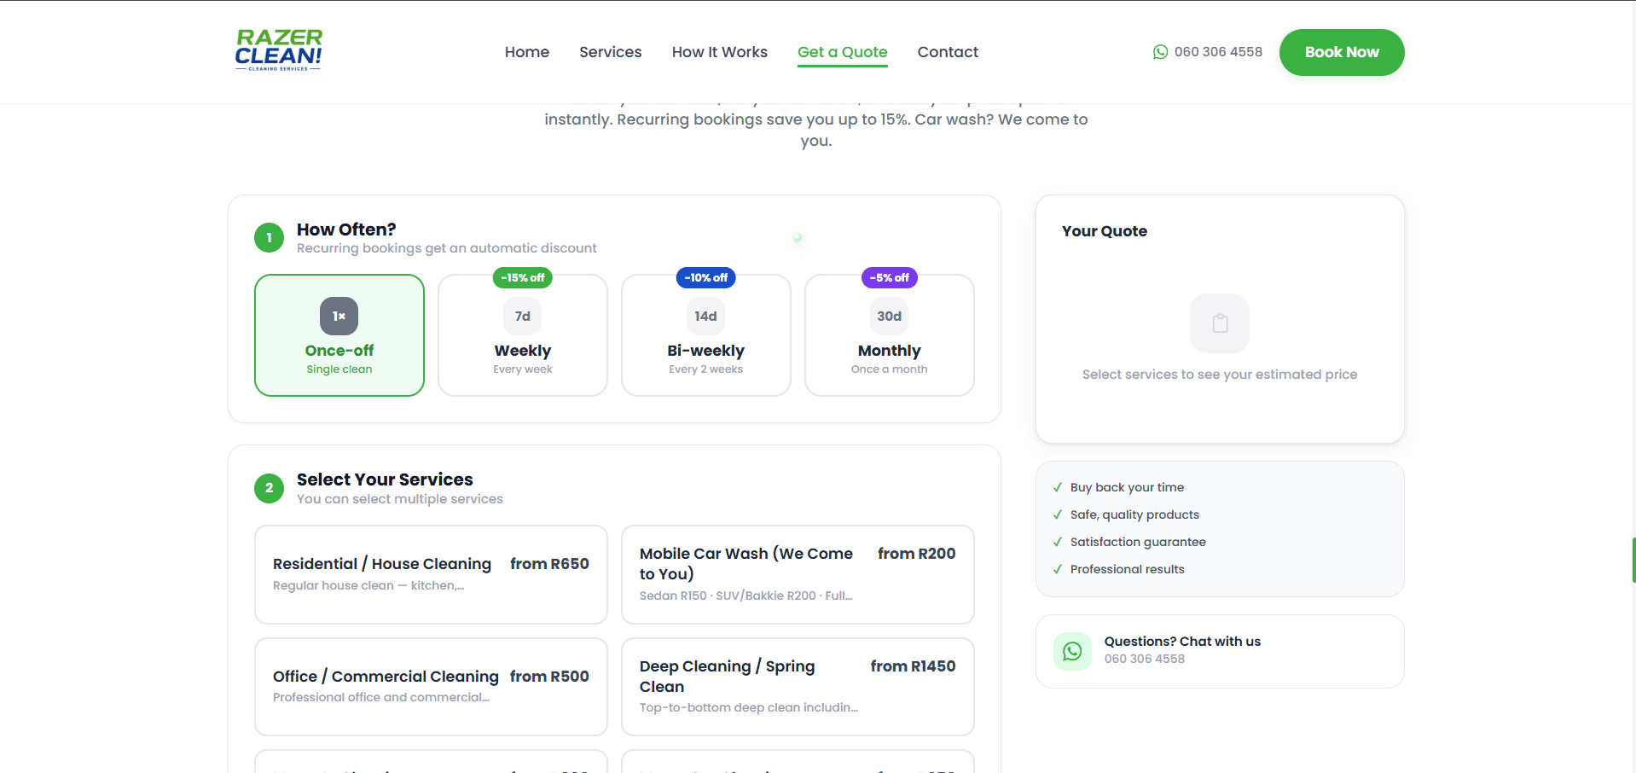The height and width of the screenshot is (773, 1636).
Task: Select the Once-off frequency option
Action: coord(339,335)
